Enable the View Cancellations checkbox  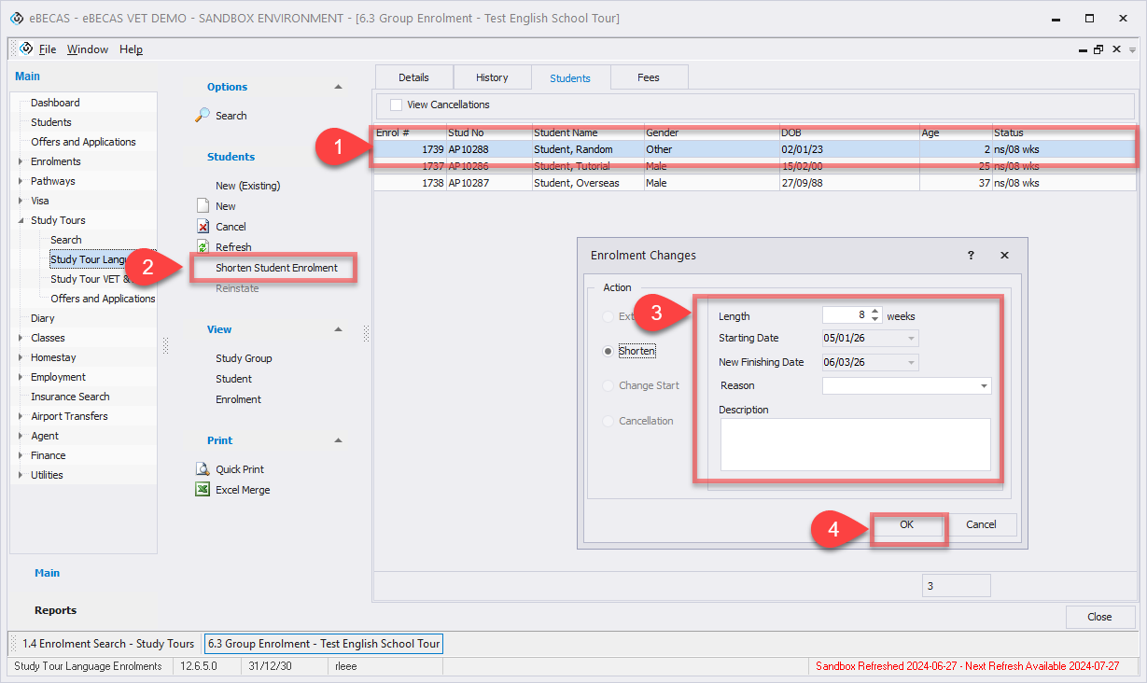coord(397,105)
